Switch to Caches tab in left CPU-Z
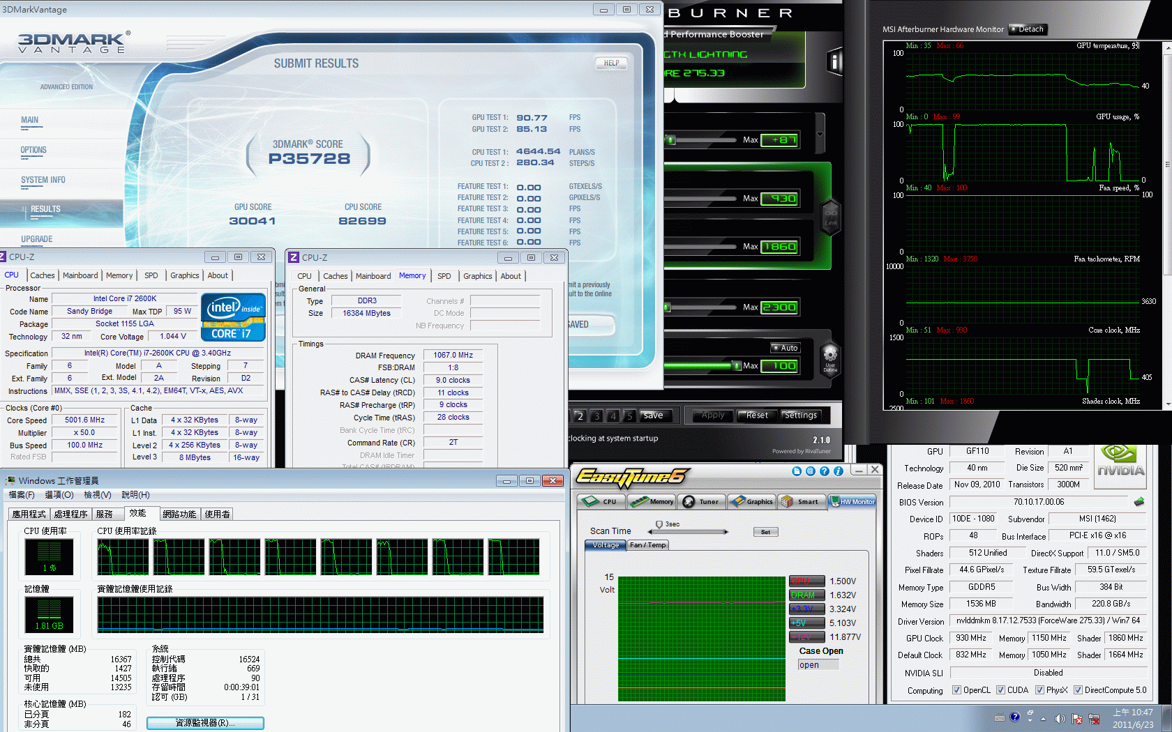Screen dimensions: 1172x732 click(x=43, y=275)
